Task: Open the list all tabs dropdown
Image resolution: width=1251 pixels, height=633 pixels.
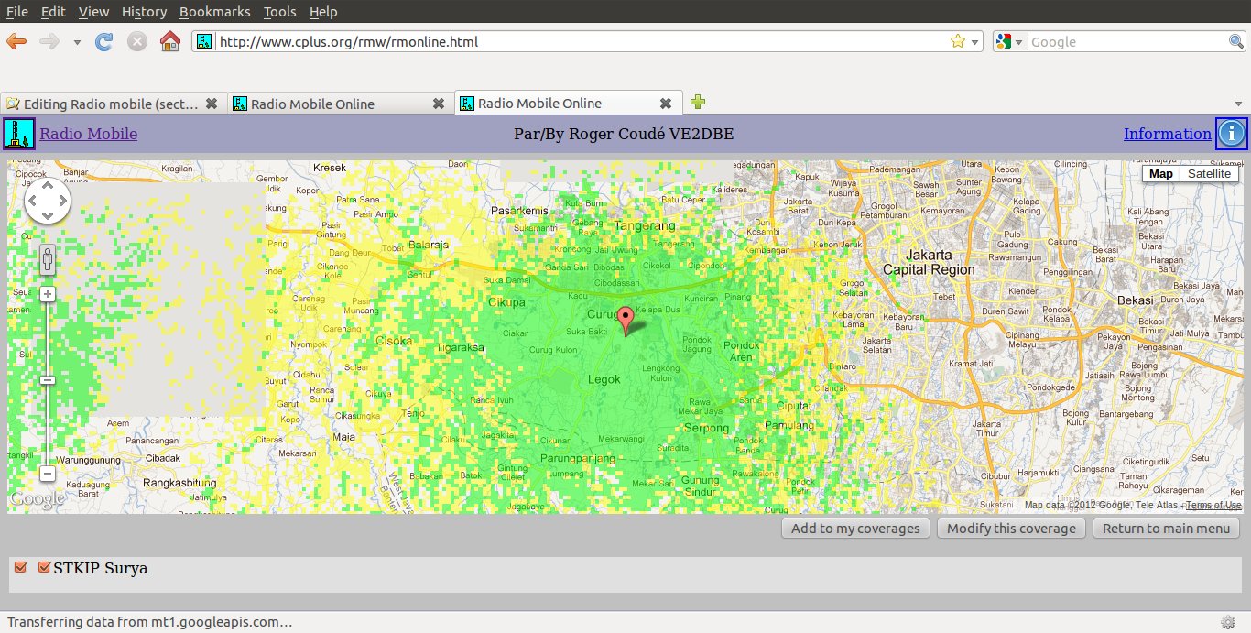Action: 1240,104
